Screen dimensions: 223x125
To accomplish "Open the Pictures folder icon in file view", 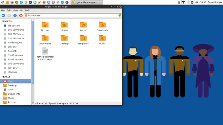I will (x=45, y=25).
